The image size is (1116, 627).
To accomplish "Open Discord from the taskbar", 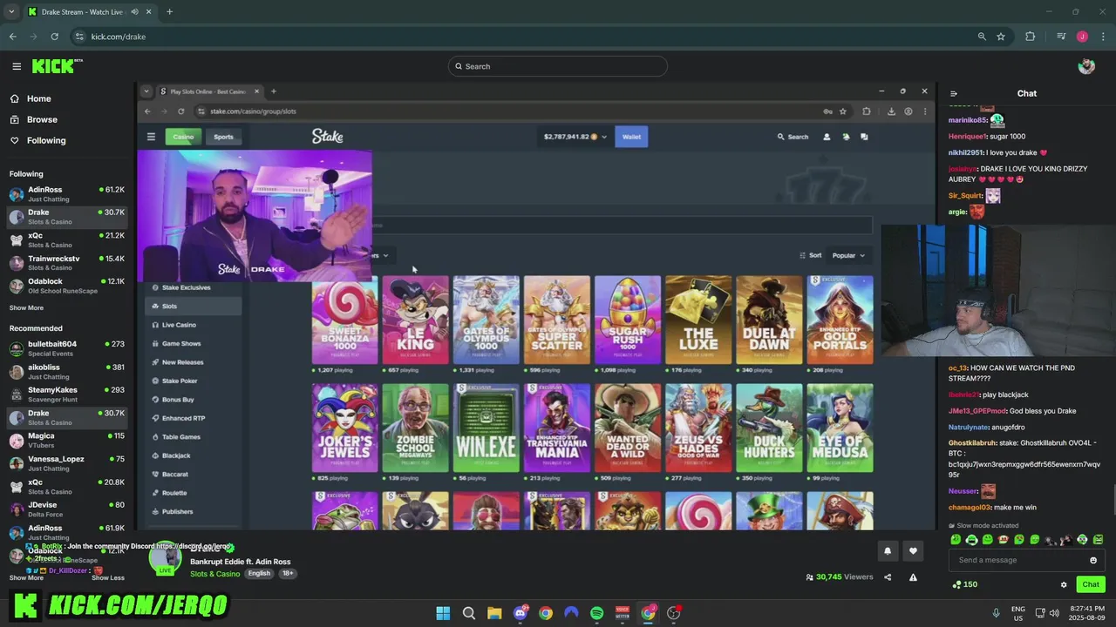I will (x=521, y=613).
